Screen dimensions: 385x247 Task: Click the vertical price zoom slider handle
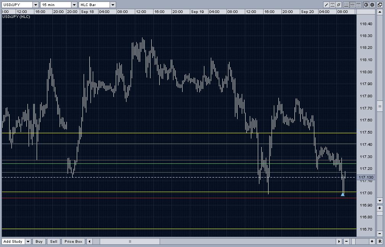tap(380, 106)
